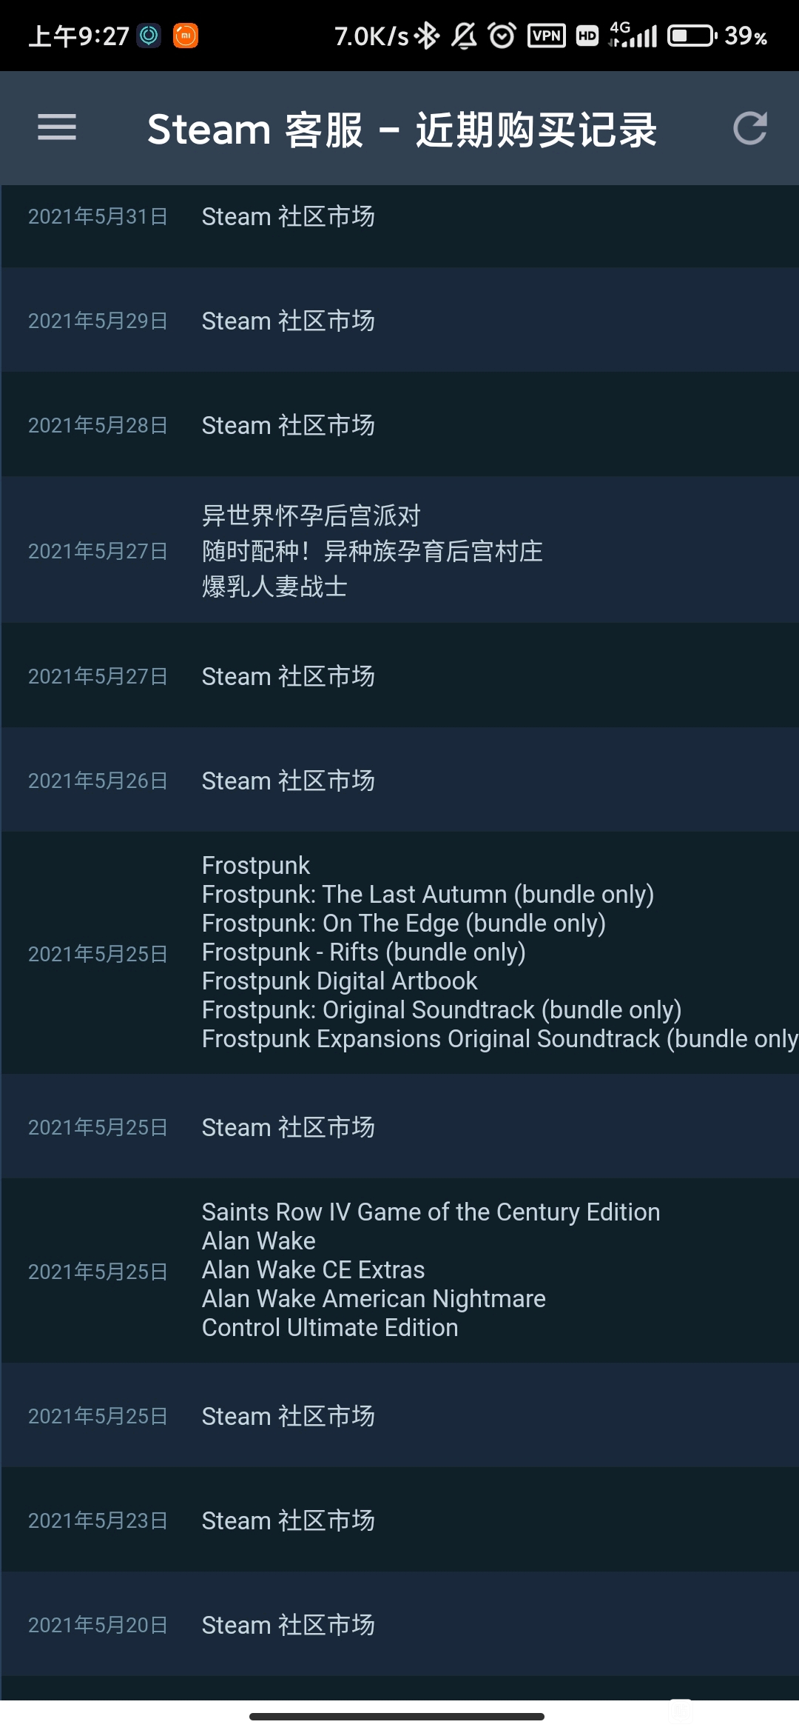799x1733 pixels.
Task: Tap the alarm clock status icon
Action: click(502, 36)
